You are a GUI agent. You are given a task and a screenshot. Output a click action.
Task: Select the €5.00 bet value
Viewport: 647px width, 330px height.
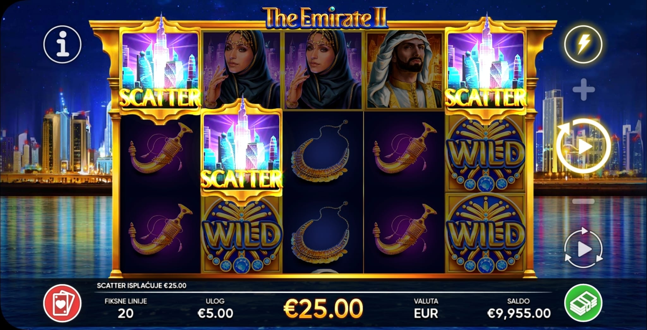click(x=215, y=313)
